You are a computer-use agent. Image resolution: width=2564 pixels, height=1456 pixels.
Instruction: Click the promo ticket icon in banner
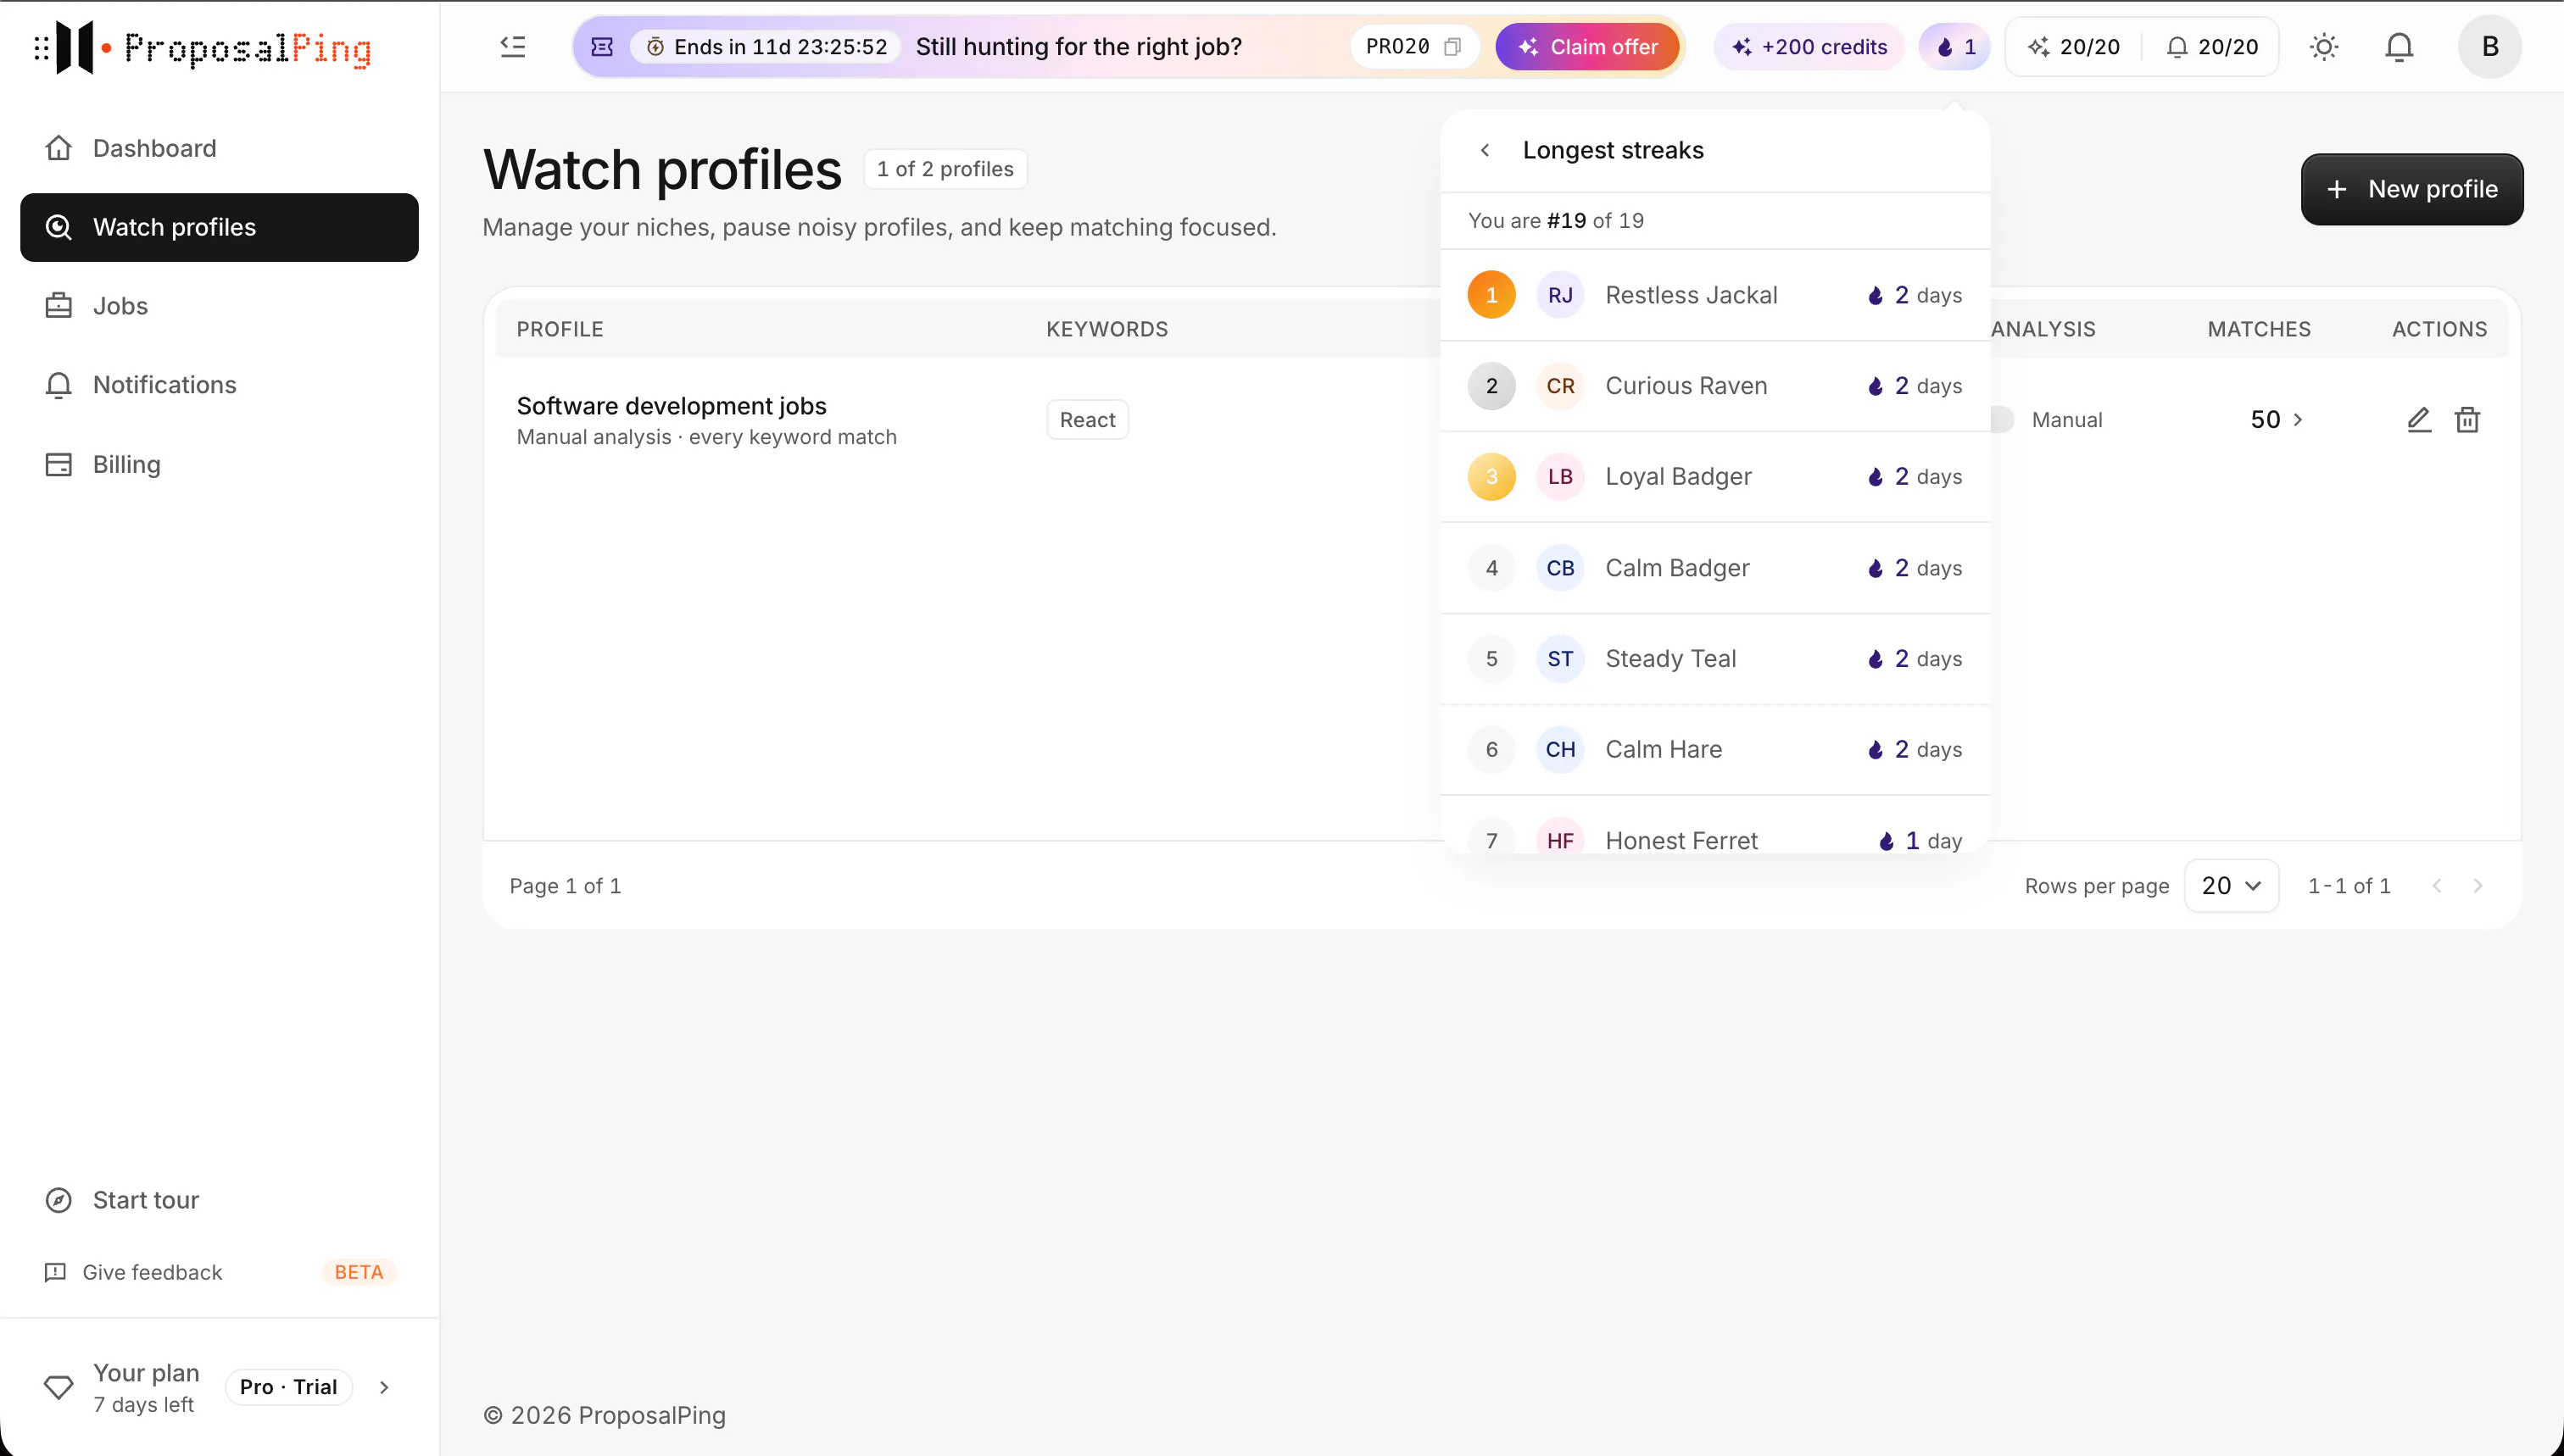(602, 47)
